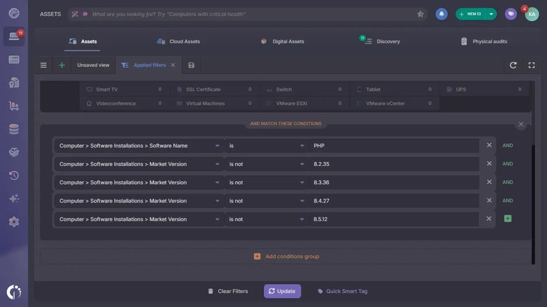Toggle fullscreen mode

[x=531, y=65]
